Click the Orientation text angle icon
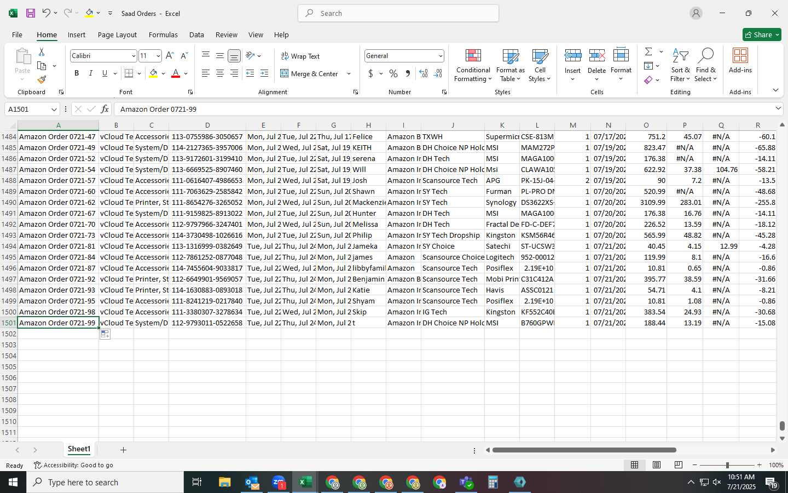788x493 pixels. (250, 55)
